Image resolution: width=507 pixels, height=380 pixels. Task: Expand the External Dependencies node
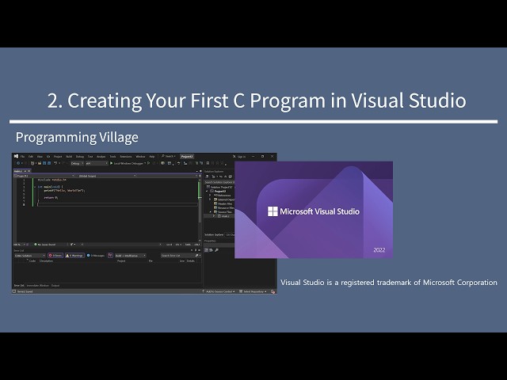pos(210,199)
